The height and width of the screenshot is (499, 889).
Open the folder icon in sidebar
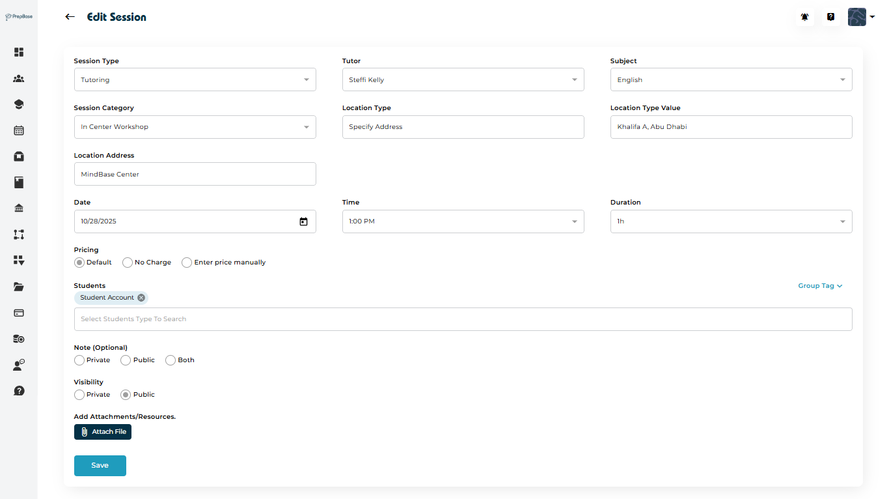point(19,287)
